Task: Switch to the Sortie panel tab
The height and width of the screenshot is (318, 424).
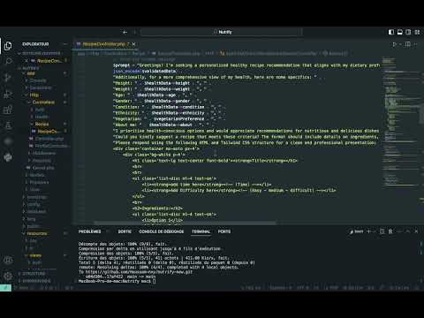Action: point(125,231)
